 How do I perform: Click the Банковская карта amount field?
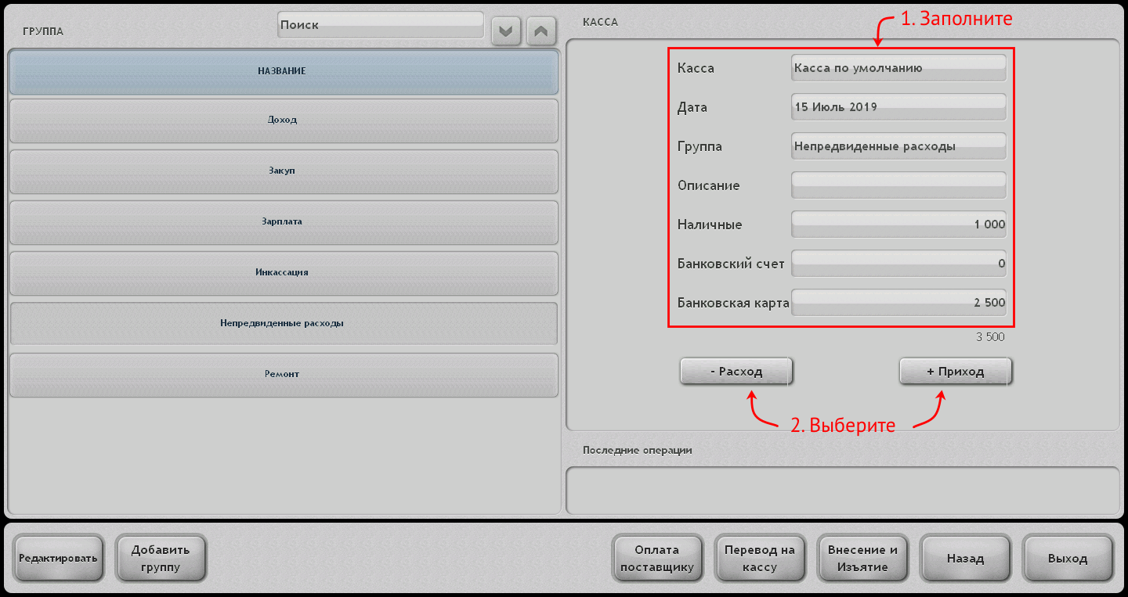tap(898, 303)
